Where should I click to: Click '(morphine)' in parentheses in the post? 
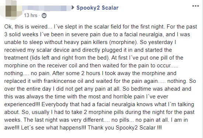click(124, 42)
